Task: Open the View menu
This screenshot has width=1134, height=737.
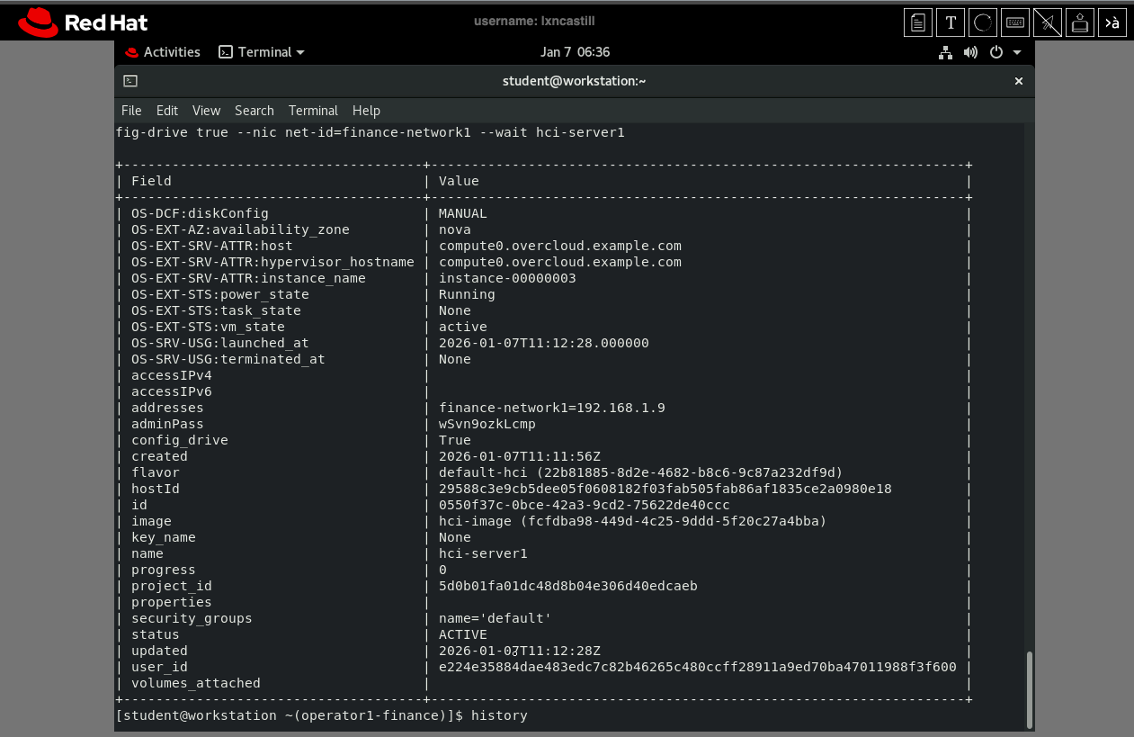Action: (206, 111)
